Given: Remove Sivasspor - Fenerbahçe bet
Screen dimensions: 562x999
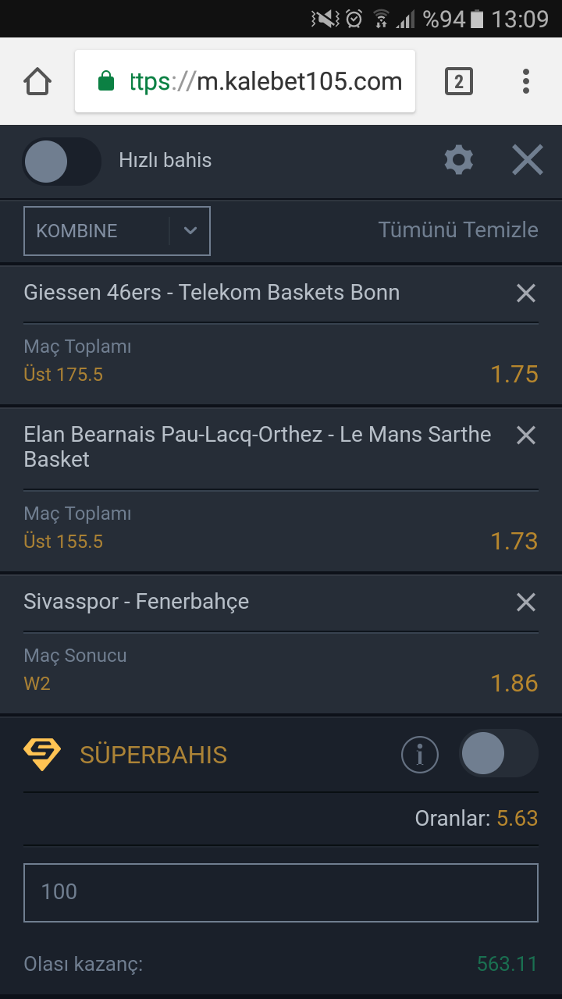Looking at the screenshot, I should pyautogui.click(x=526, y=602).
